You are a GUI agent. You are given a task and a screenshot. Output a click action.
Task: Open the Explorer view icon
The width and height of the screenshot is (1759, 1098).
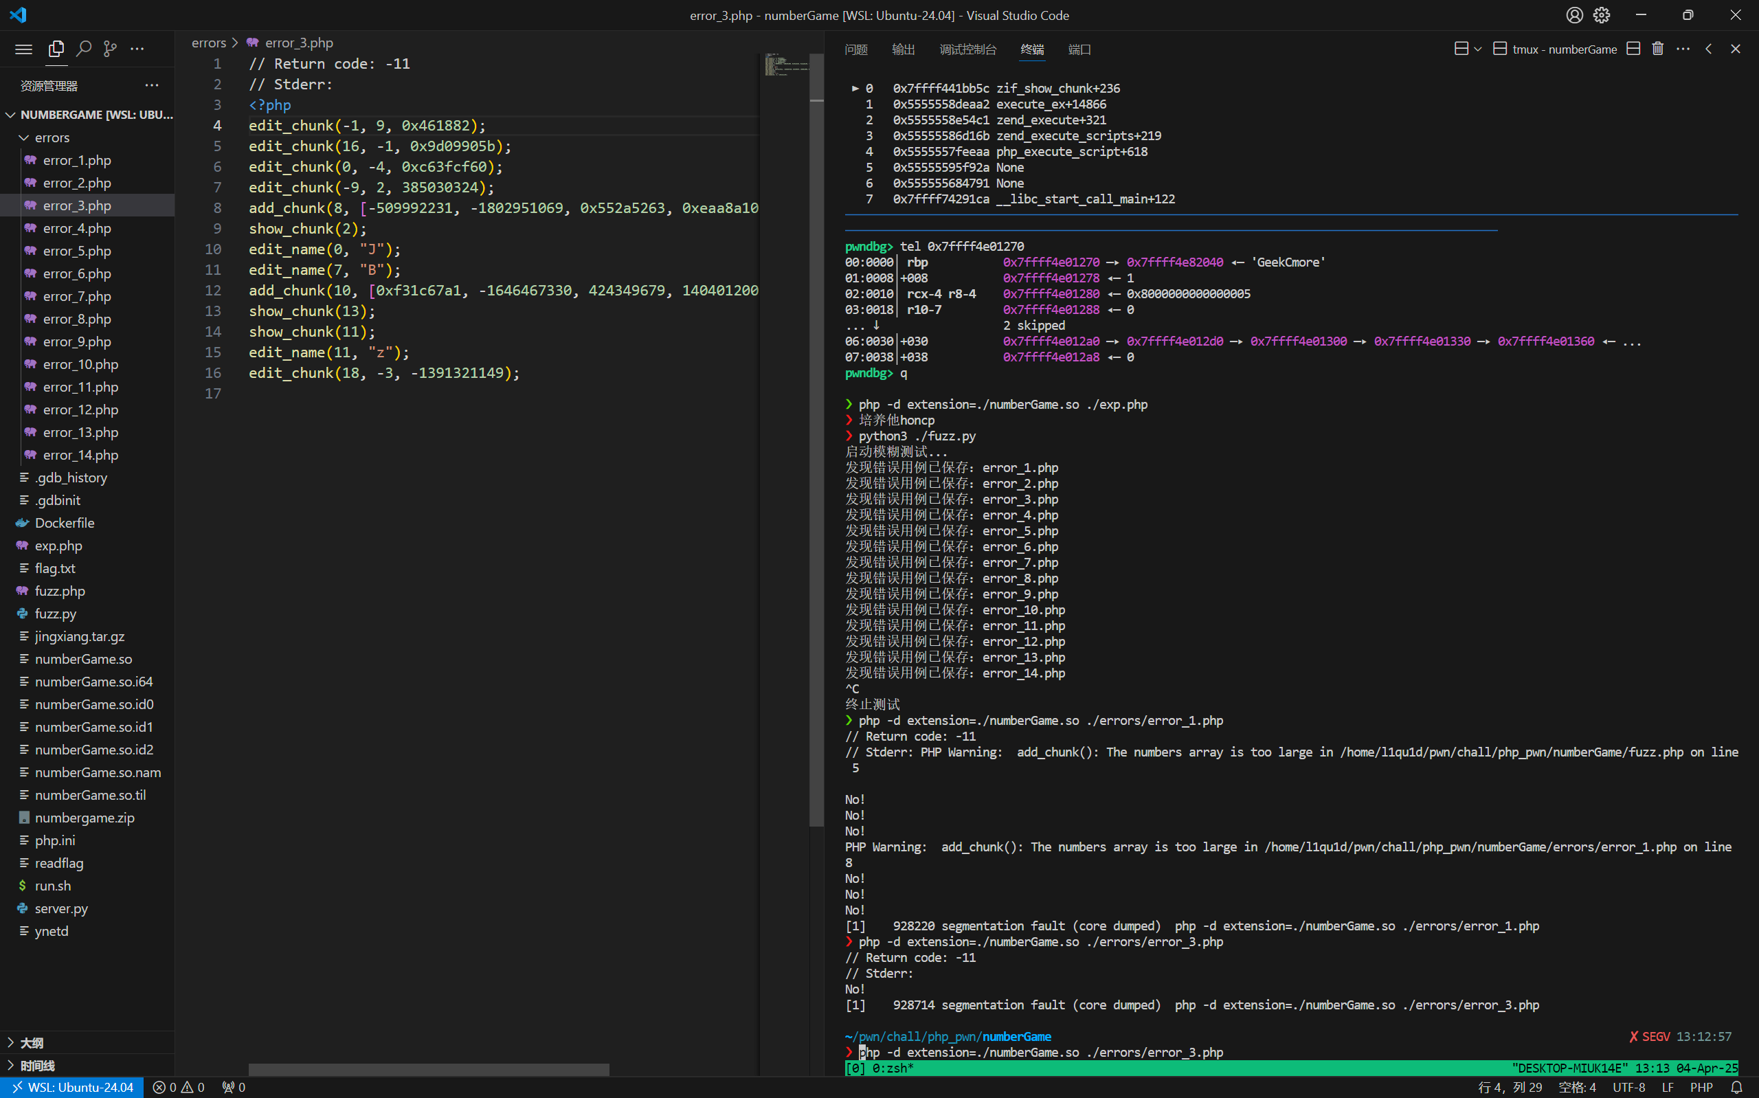(x=56, y=49)
